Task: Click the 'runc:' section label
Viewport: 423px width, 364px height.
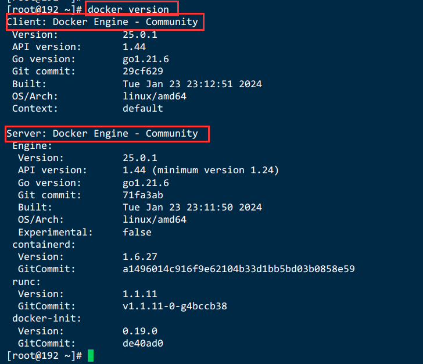Action: 27,281
